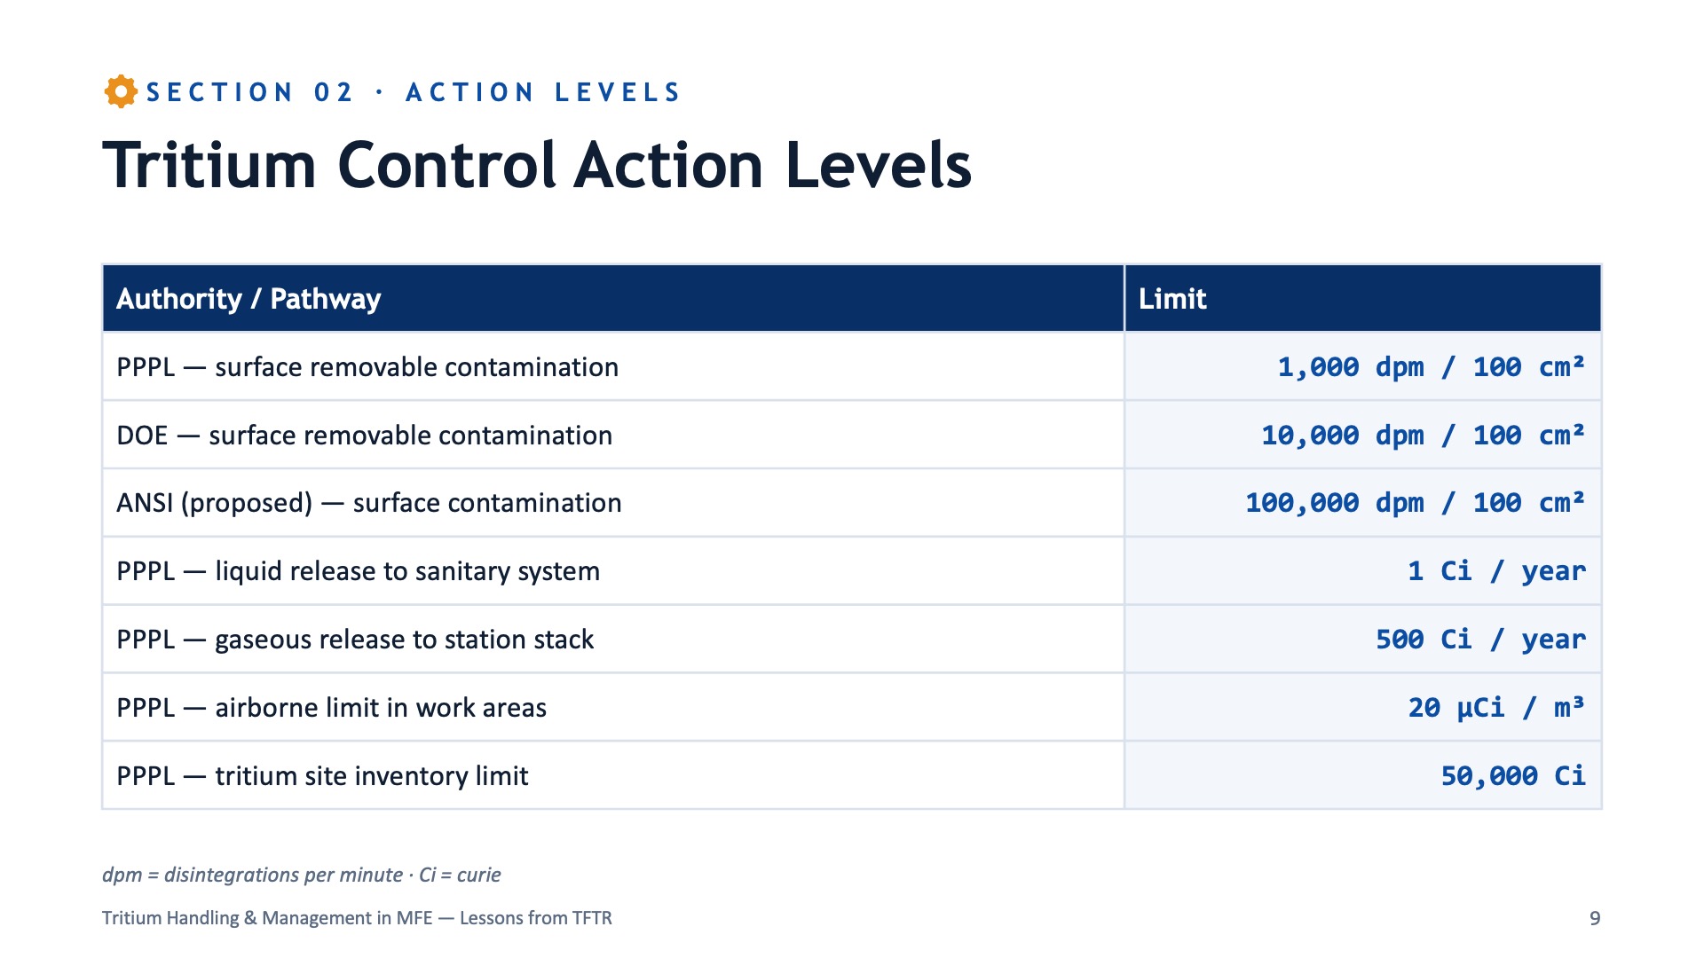This screenshot has height=958, width=1704.
Task: Click the Limit column header
Action: (x=1363, y=299)
